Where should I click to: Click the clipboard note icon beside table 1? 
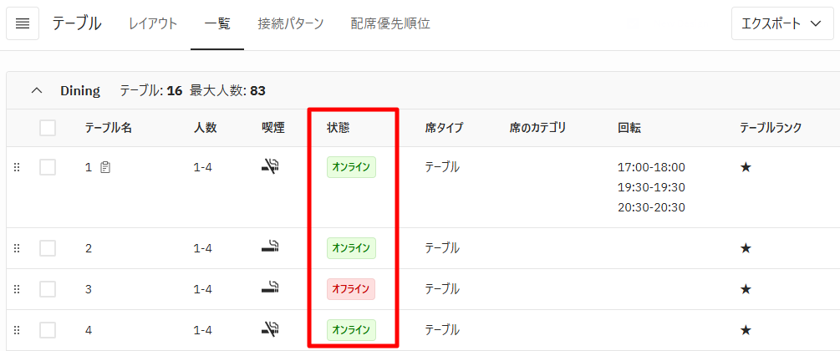point(105,167)
